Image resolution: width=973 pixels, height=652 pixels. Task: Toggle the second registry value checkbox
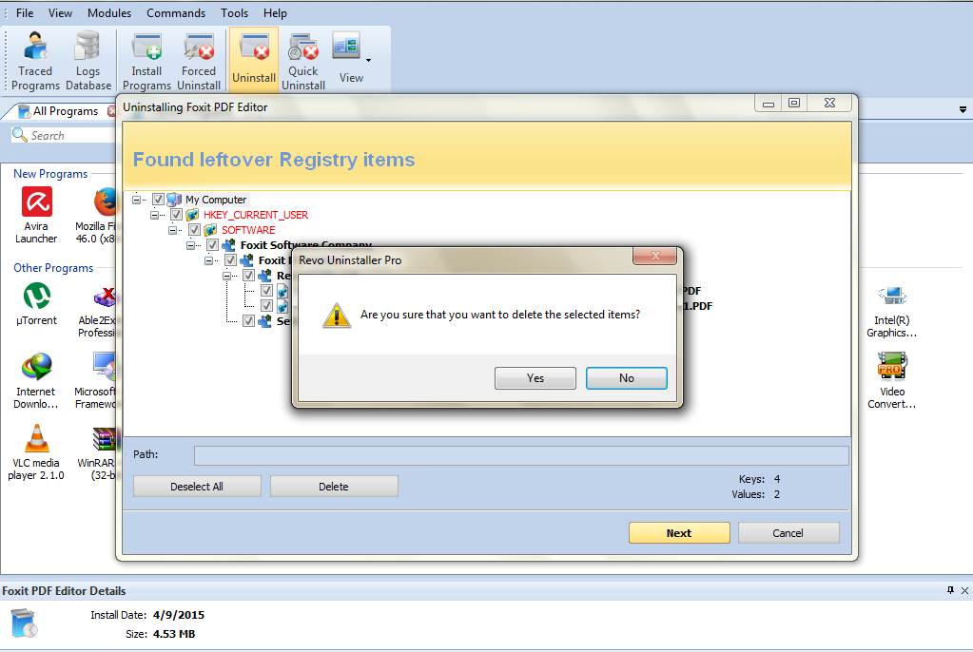(266, 306)
